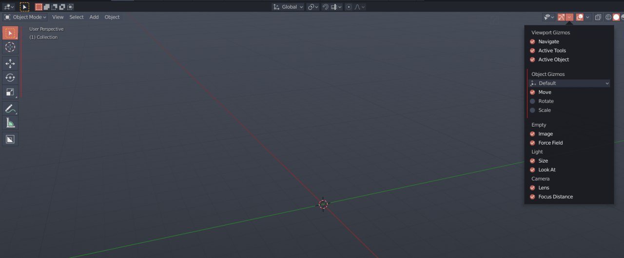This screenshot has height=258, width=624.
Task: Open the View menu
Action: pos(58,17)
